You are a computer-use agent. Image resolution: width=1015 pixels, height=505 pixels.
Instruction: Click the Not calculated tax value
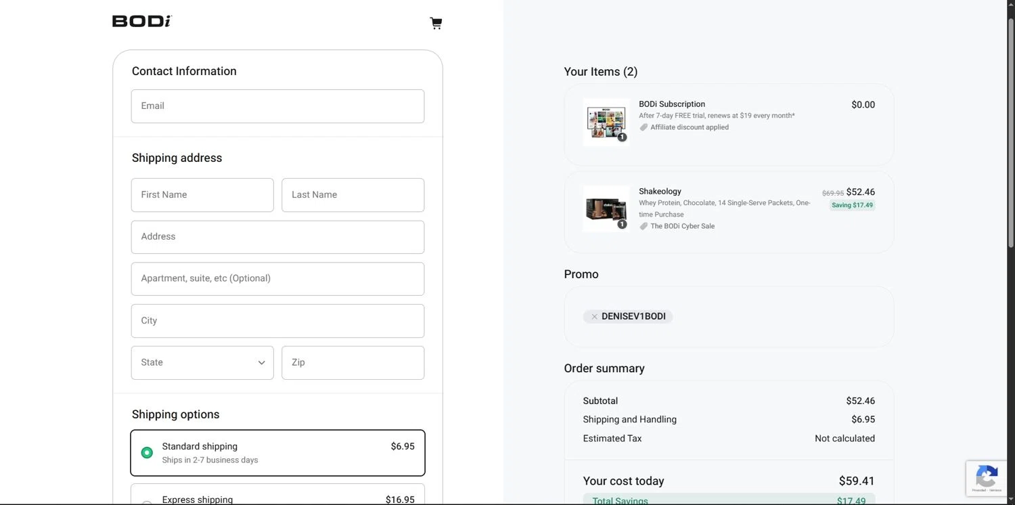pyautogui.click(x=844, y=439)
